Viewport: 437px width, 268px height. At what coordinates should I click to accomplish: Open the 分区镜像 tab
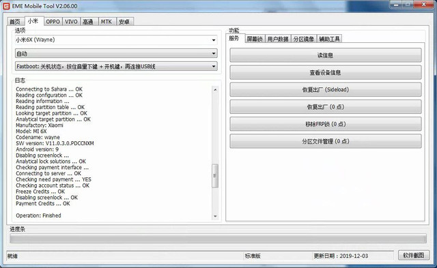(x=303, y=39)
